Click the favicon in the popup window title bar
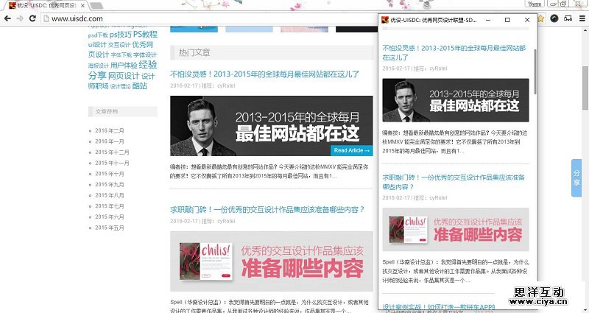 point(384,19)
